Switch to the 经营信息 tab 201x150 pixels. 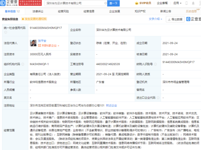[x=89, y=11]
